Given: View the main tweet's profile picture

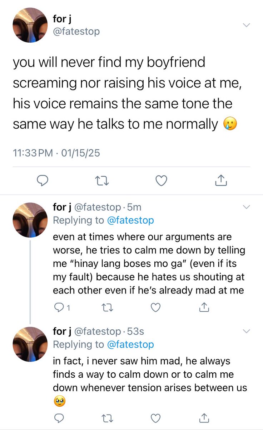Looking at the screenshot, I should (x=30, y=25).
